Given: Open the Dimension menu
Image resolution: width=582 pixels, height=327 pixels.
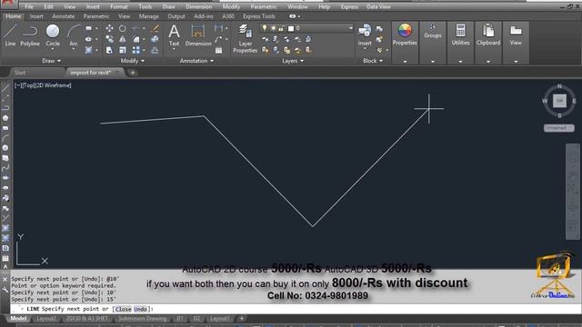Looking at the screenshot, I should click(199, 6).
